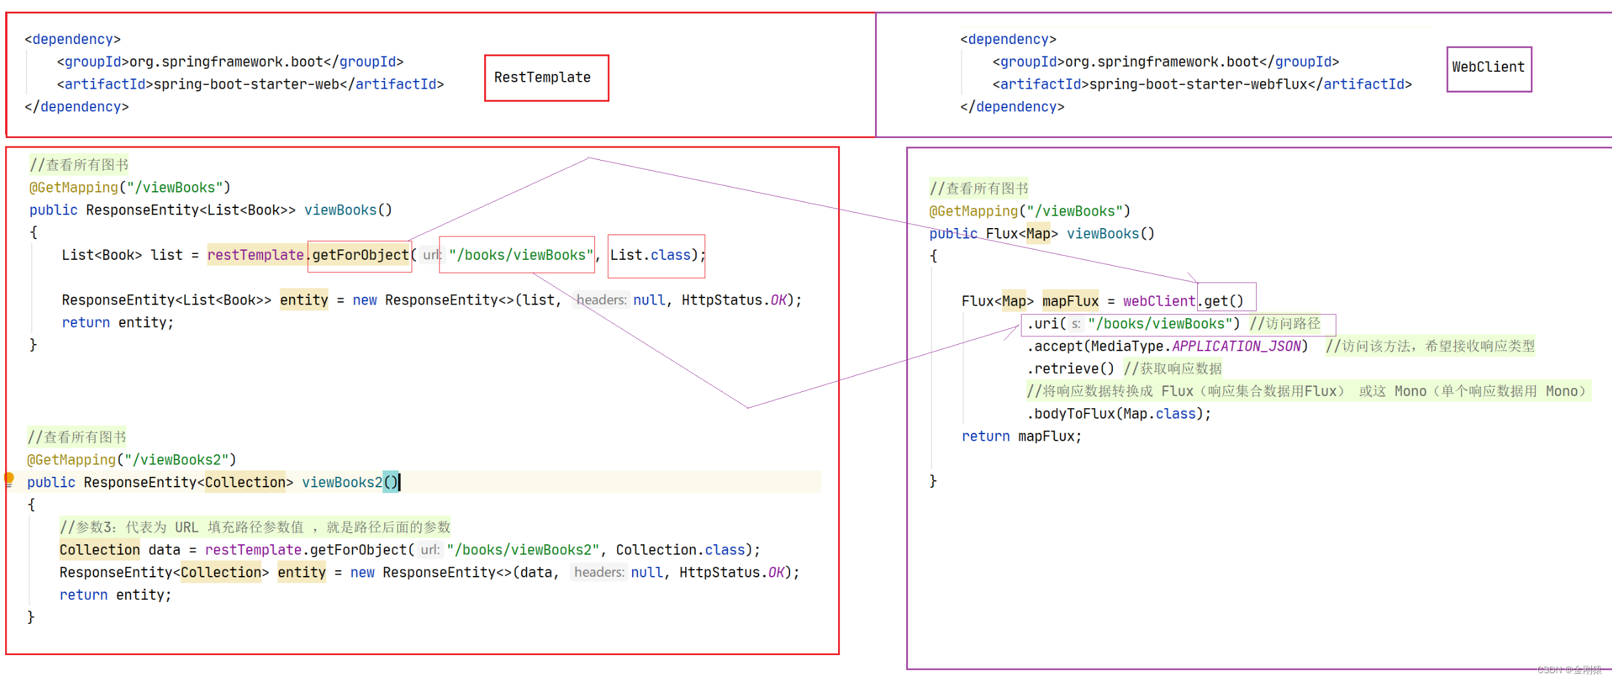Click the public Flux<Map> viewBooks() signature
This screenshot has height=681, width=1612.
click(1042, 234)
